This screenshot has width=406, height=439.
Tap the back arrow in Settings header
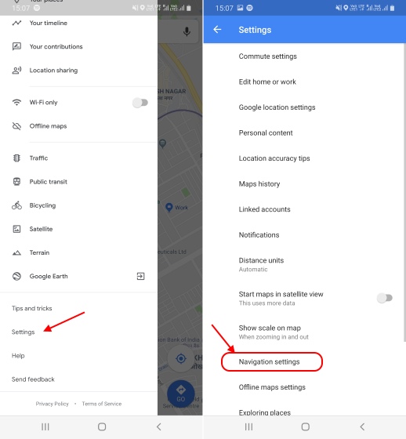coord(217,30)
